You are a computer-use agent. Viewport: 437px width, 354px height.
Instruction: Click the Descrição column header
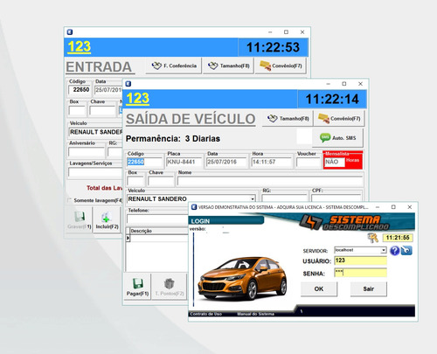tap(159, 231)
